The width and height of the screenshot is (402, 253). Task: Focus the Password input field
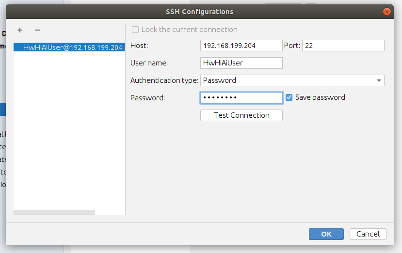[x=241, y=98]
